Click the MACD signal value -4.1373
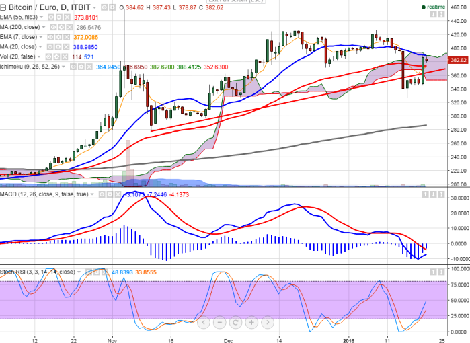Viewport: 470px width, 343px height. click(x=179, y=194)
